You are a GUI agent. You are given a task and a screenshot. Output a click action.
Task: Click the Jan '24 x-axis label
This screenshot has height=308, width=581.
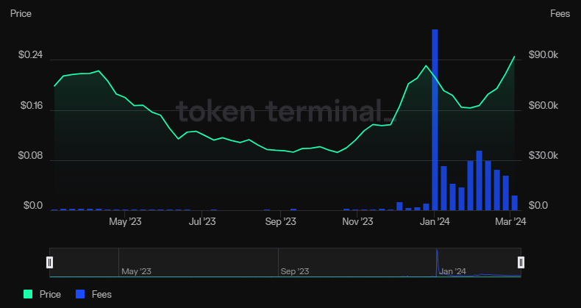point(435,221)
